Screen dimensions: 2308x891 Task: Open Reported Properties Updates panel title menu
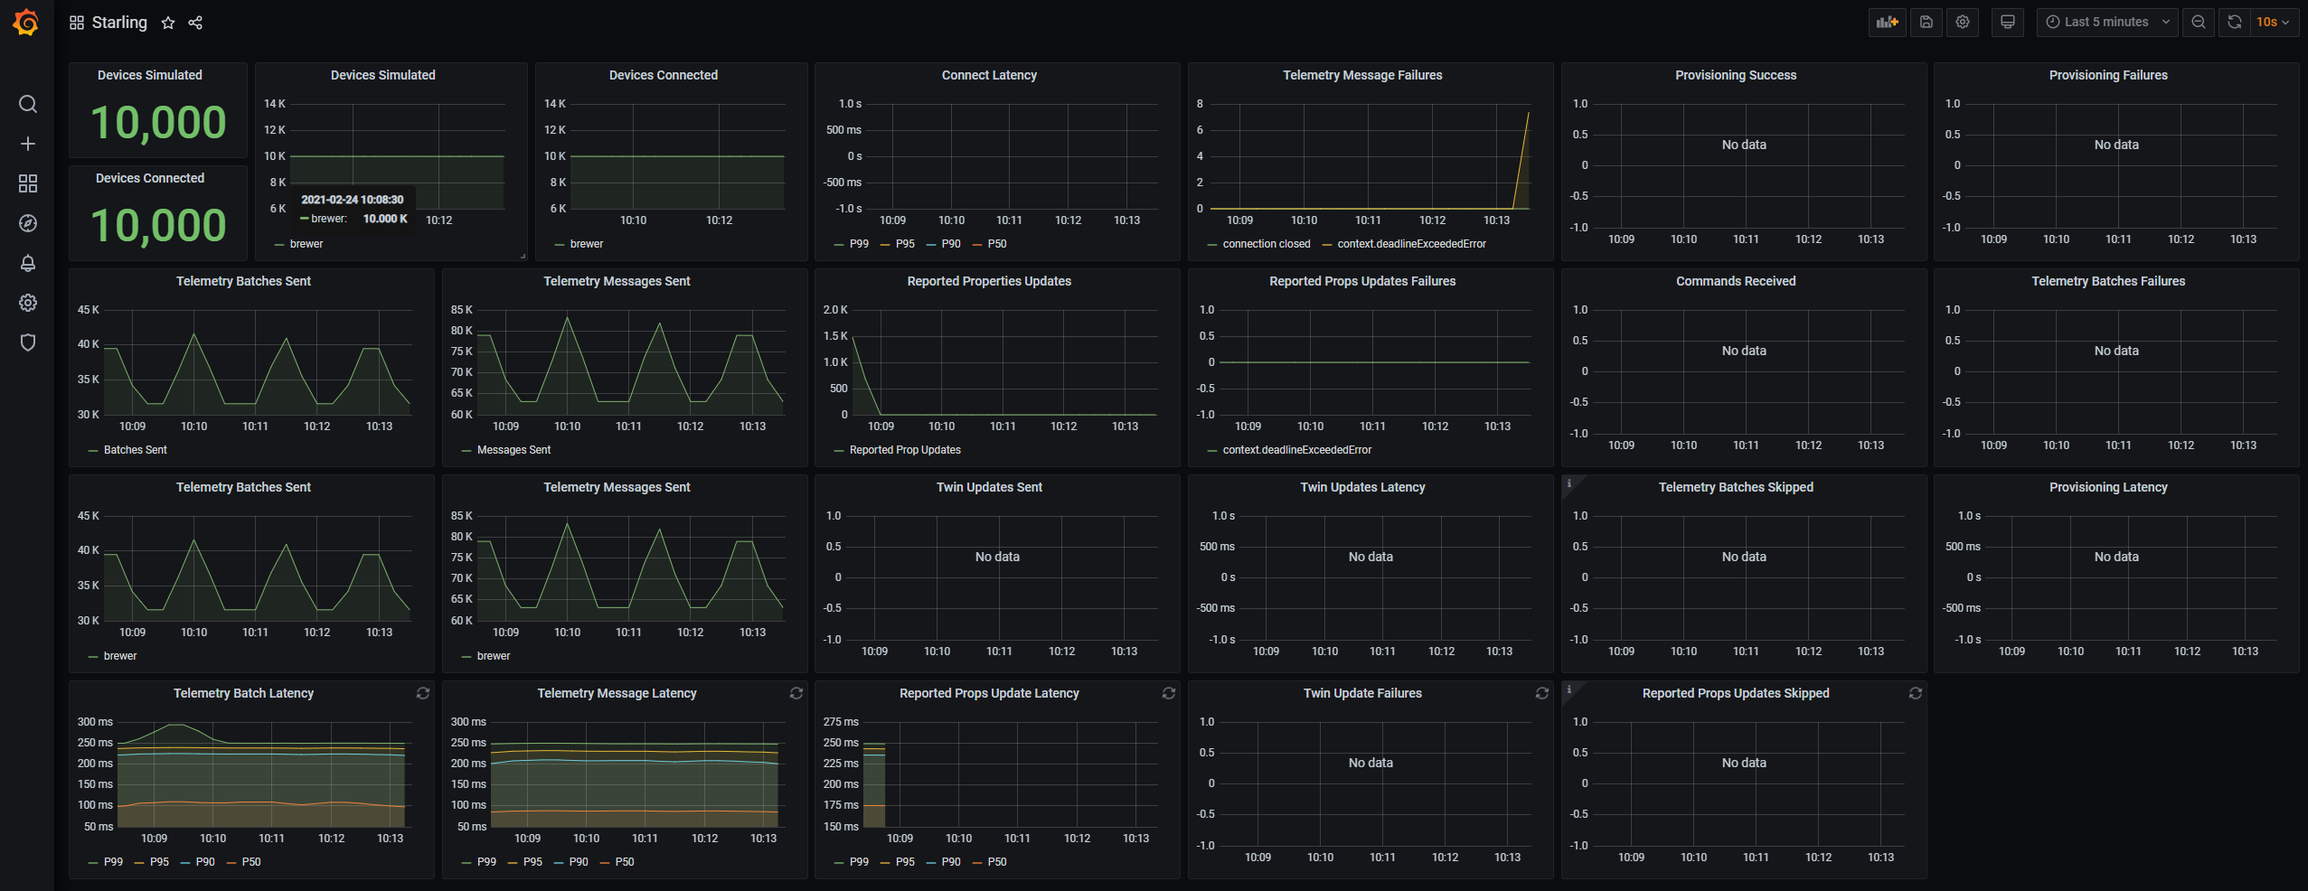pyautogui.click(x=989, y=281)
